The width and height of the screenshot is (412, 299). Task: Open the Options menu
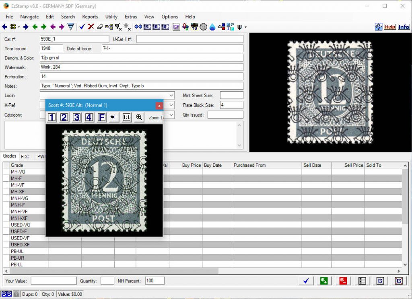[x=169, y=17]
